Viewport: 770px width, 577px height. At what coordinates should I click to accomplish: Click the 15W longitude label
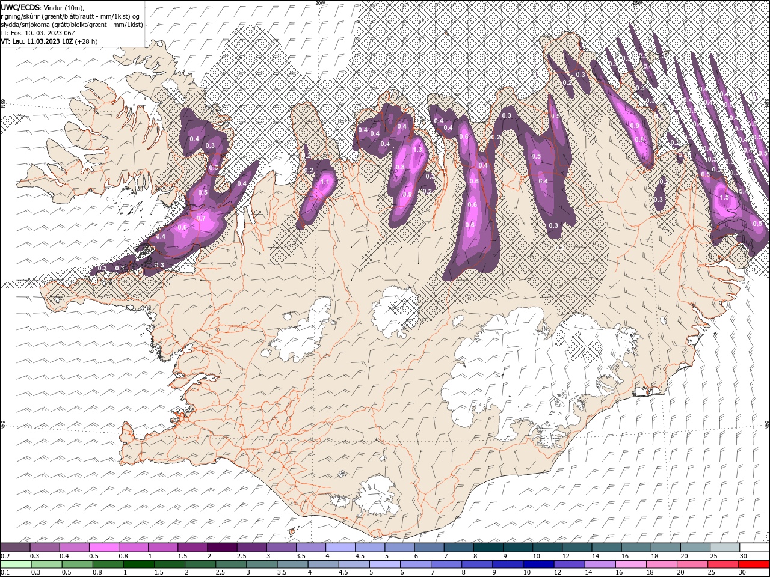coord(637,3)
